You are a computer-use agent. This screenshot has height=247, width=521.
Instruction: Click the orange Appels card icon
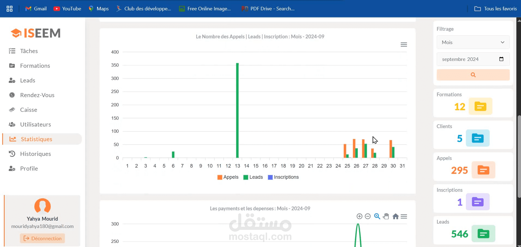click(x=483, y=170)
